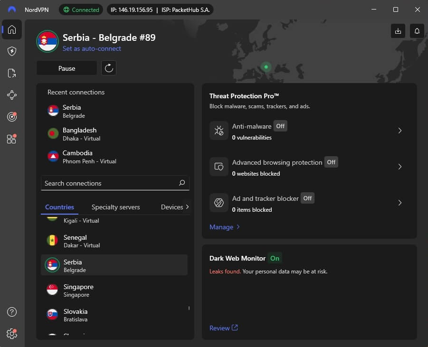Expand the Anti-malware details chevron
Viewport: 428px width, 347px height.
click(x=400, y=131)
